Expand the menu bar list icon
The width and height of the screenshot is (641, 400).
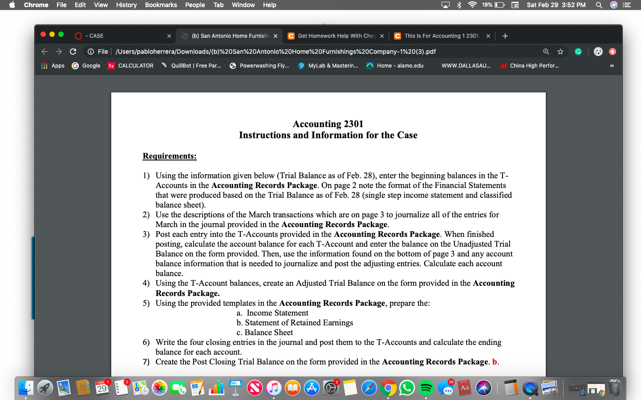pyautogui.click(x=627, y=5)
